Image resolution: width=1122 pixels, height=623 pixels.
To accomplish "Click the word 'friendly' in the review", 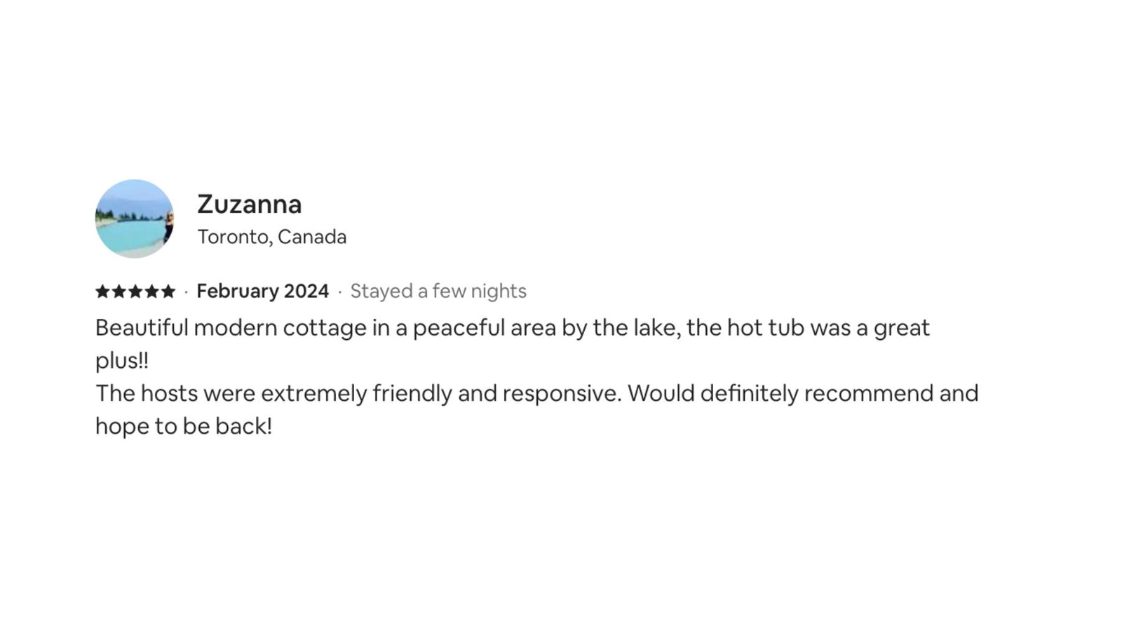I will pyautogui.click(x=412, y=394).
